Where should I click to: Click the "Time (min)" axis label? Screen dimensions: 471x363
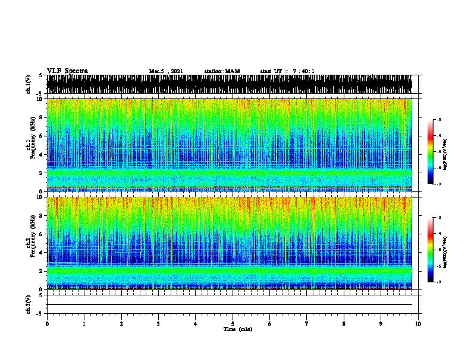[238, 329]
